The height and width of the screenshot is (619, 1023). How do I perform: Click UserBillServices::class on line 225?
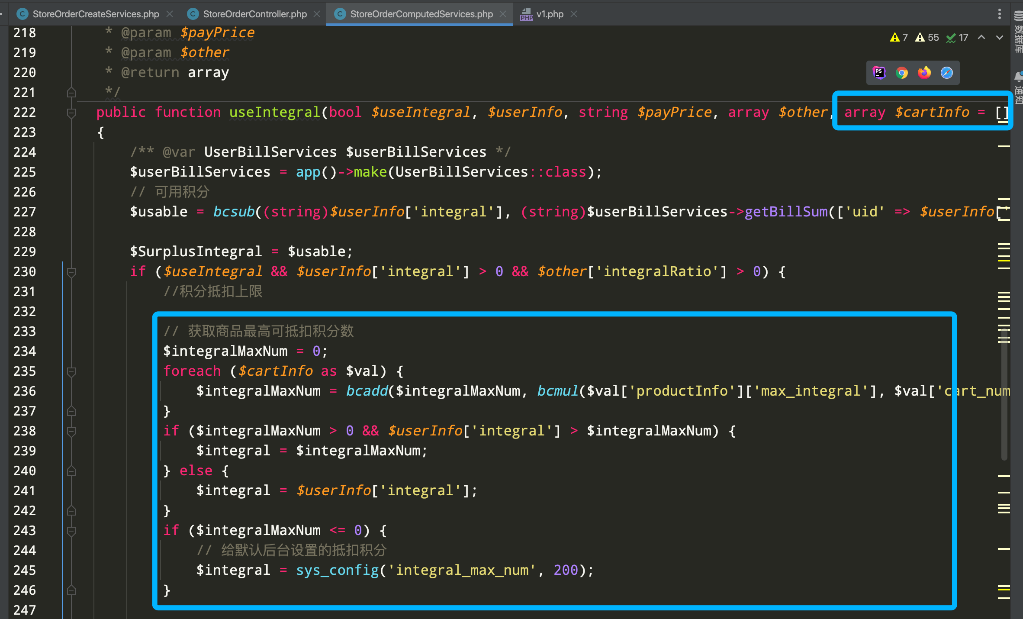point(491,172)
